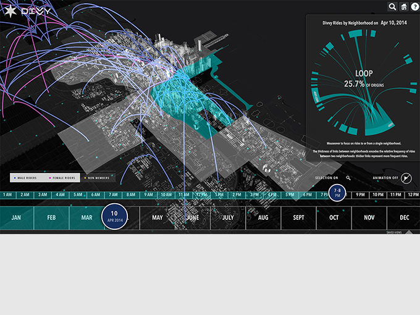This screenshot has width=420, height=315.
Task: Jump to the DEC month block
Action: 404,218
